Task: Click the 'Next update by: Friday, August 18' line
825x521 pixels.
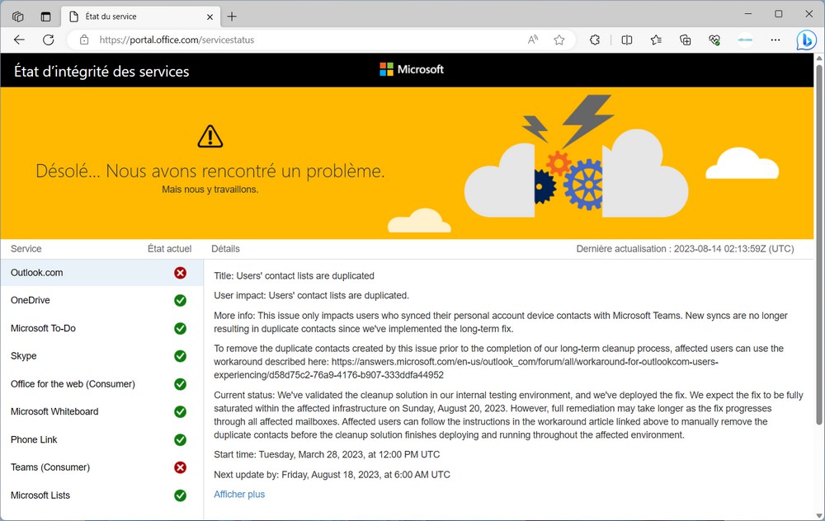Action: pos(332,475)
